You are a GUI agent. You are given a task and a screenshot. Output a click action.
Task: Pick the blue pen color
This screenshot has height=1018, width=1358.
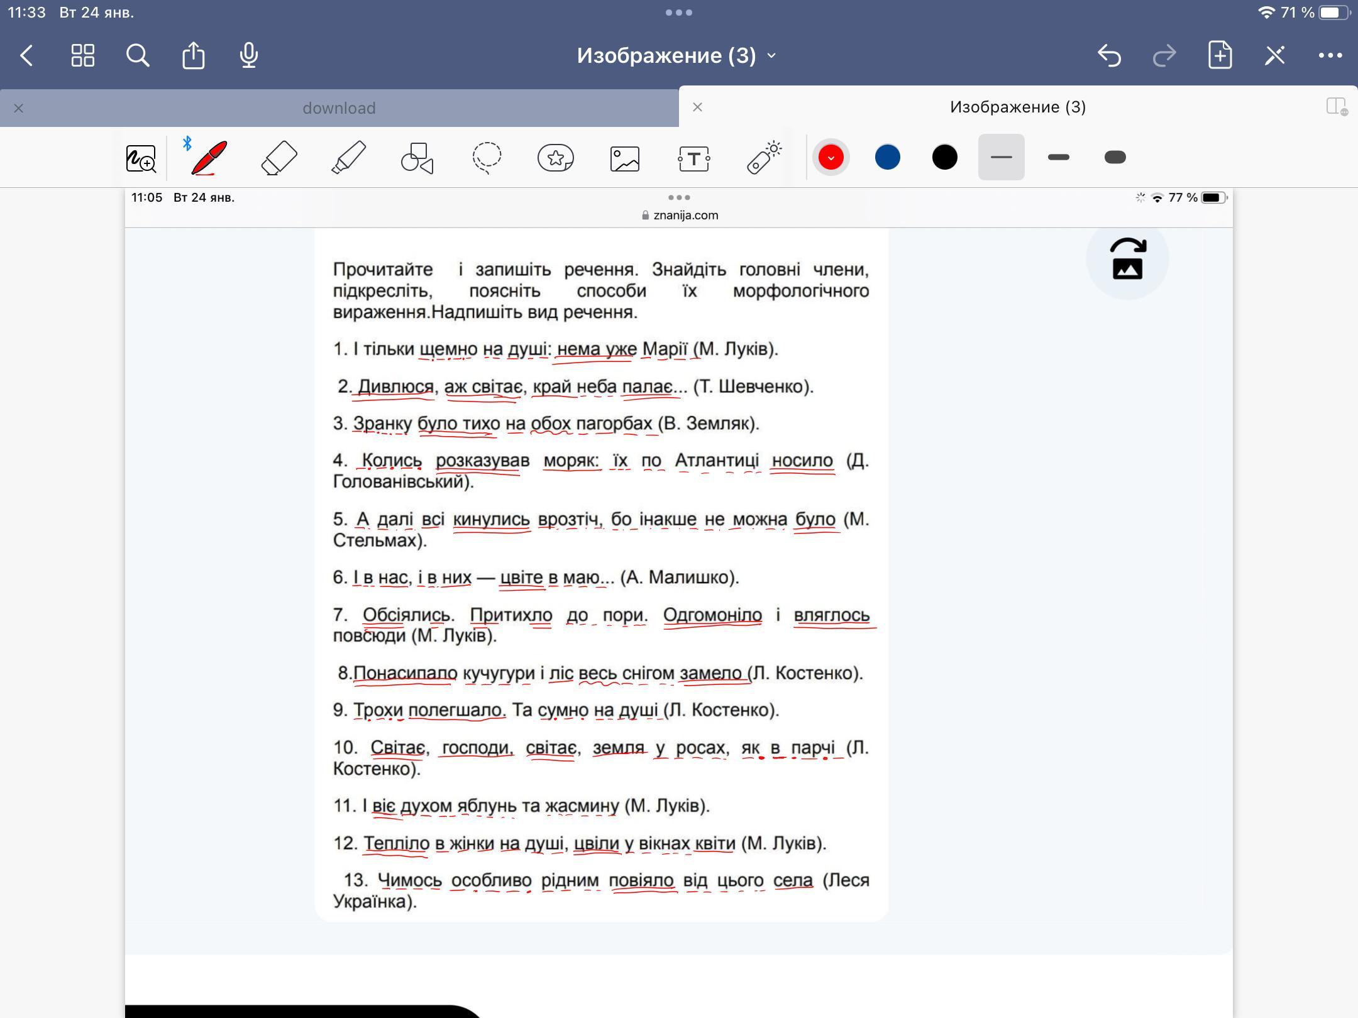tap(887, 157)
